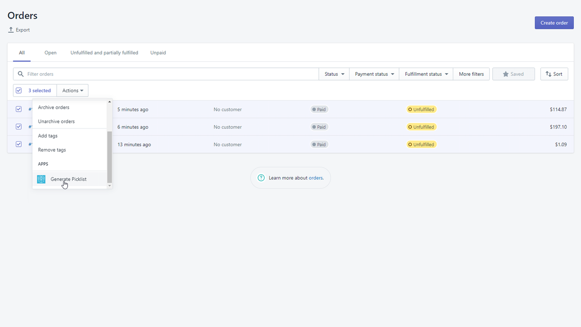The width and height of the screenshot is (581, 327).
Task: Click the question mark help icon near Learn more
Action: pyautogui.click(x=261, y=178)
